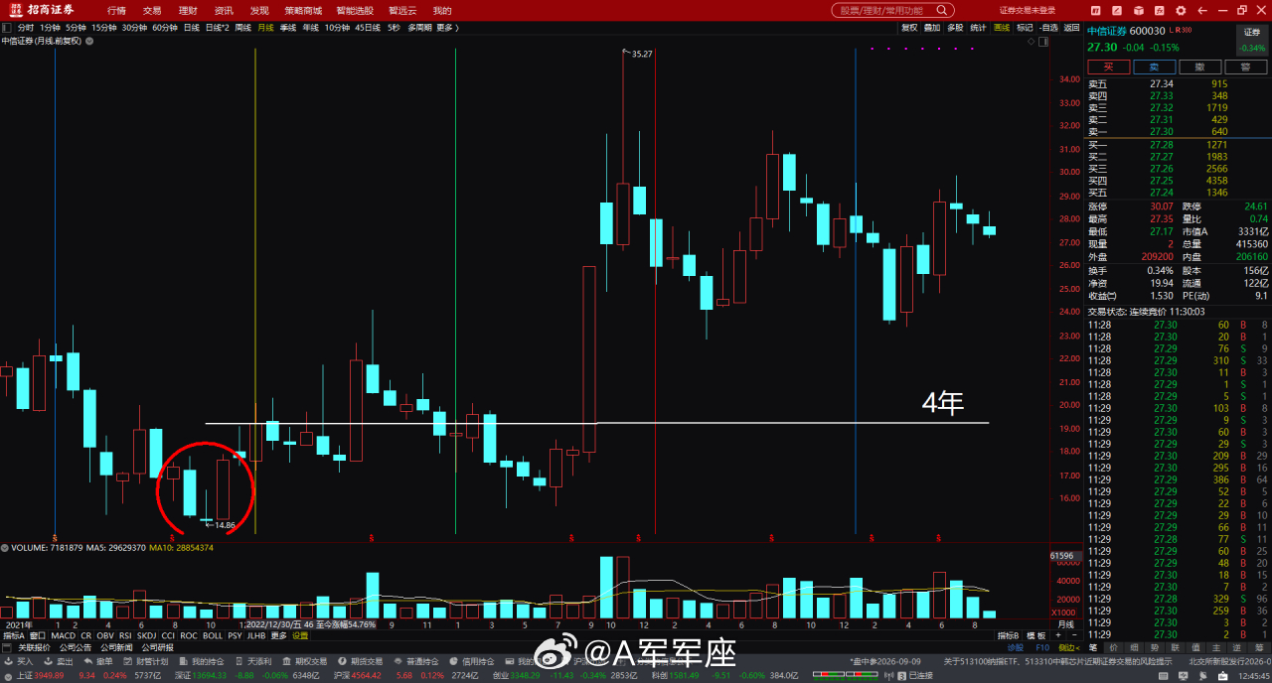Open the 公司研报 tab

[159, 647]
